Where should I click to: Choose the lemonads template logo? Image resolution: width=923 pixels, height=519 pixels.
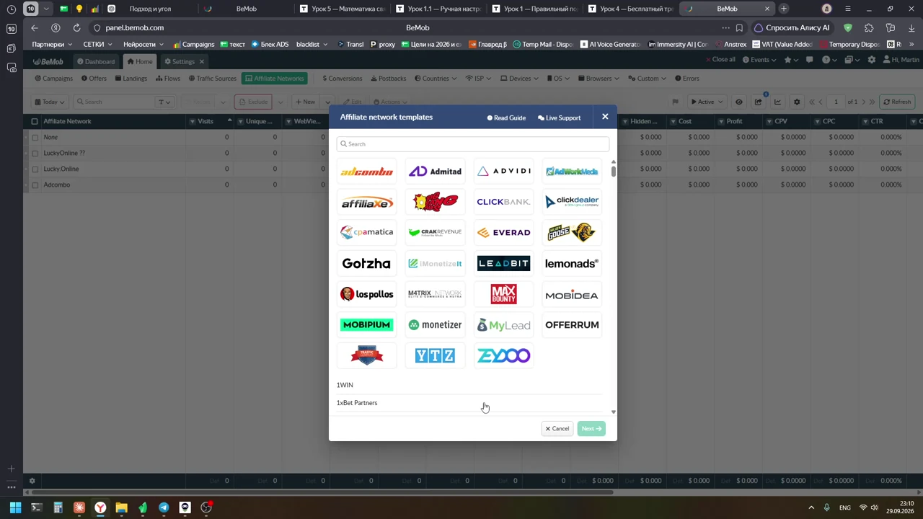572,263
